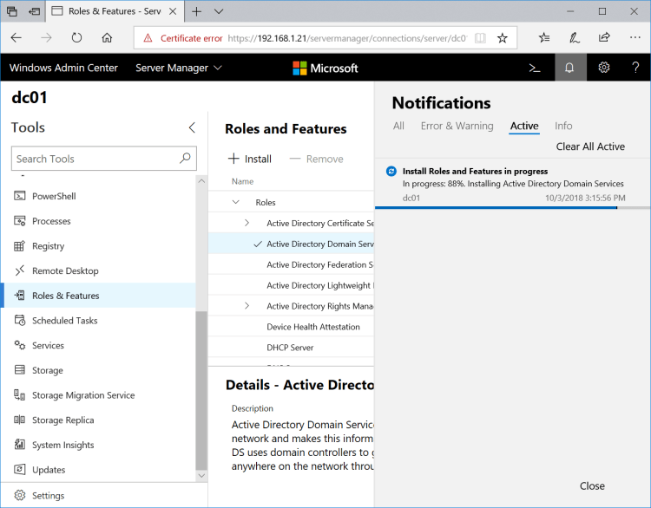The width and height of the screenshot is (651, 508).
Task: Collapse the Roles tree group
Action: (x=235, y=202)
